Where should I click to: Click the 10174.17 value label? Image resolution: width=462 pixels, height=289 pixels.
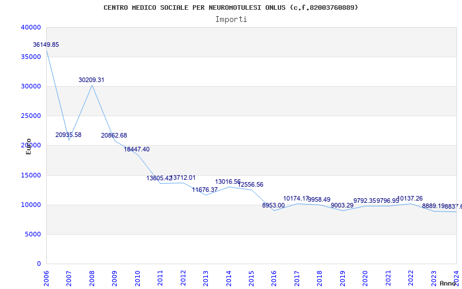coord(296,198)
